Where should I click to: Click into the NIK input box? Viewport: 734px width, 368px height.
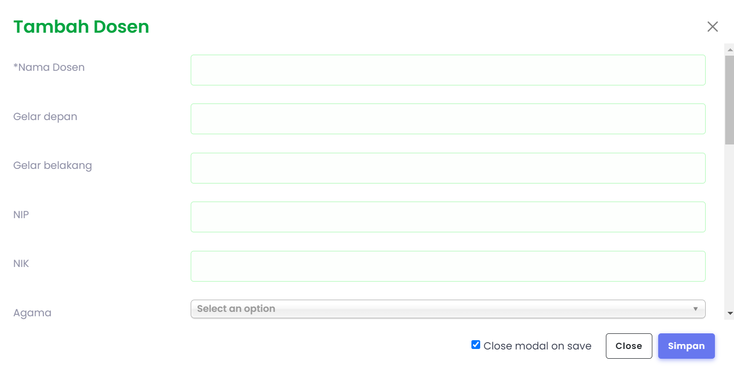coord(448,266)
